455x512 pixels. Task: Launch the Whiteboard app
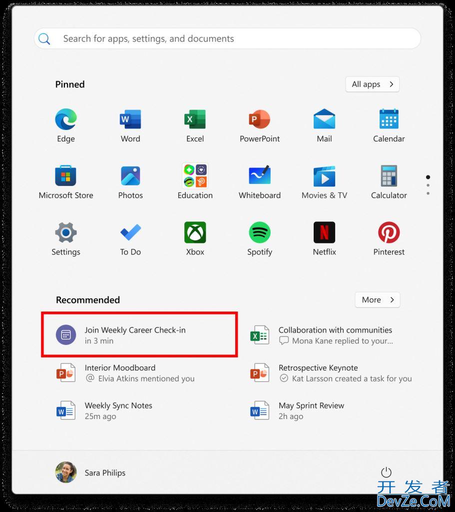click(260, 175)
